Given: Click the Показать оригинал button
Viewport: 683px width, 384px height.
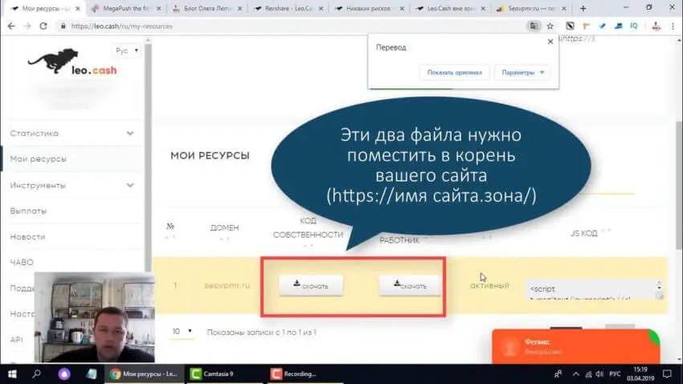Looking at the screenshot, I should tap(454, 72).
